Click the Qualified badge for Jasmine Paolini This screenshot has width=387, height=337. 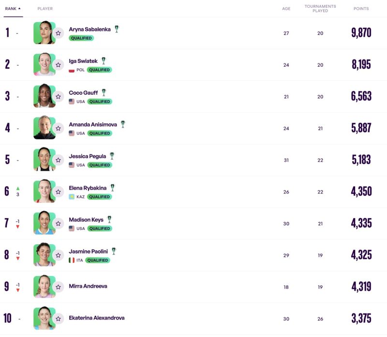click(98, 260)
